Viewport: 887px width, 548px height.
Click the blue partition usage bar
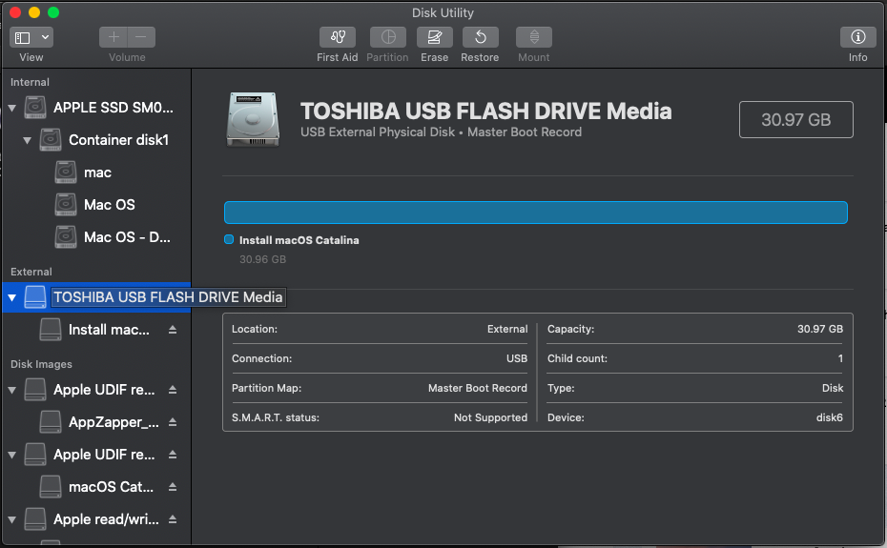click(536, 213)
